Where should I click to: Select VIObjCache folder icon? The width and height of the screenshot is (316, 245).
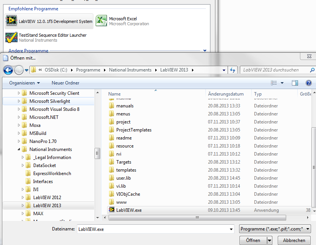point(111,194)
